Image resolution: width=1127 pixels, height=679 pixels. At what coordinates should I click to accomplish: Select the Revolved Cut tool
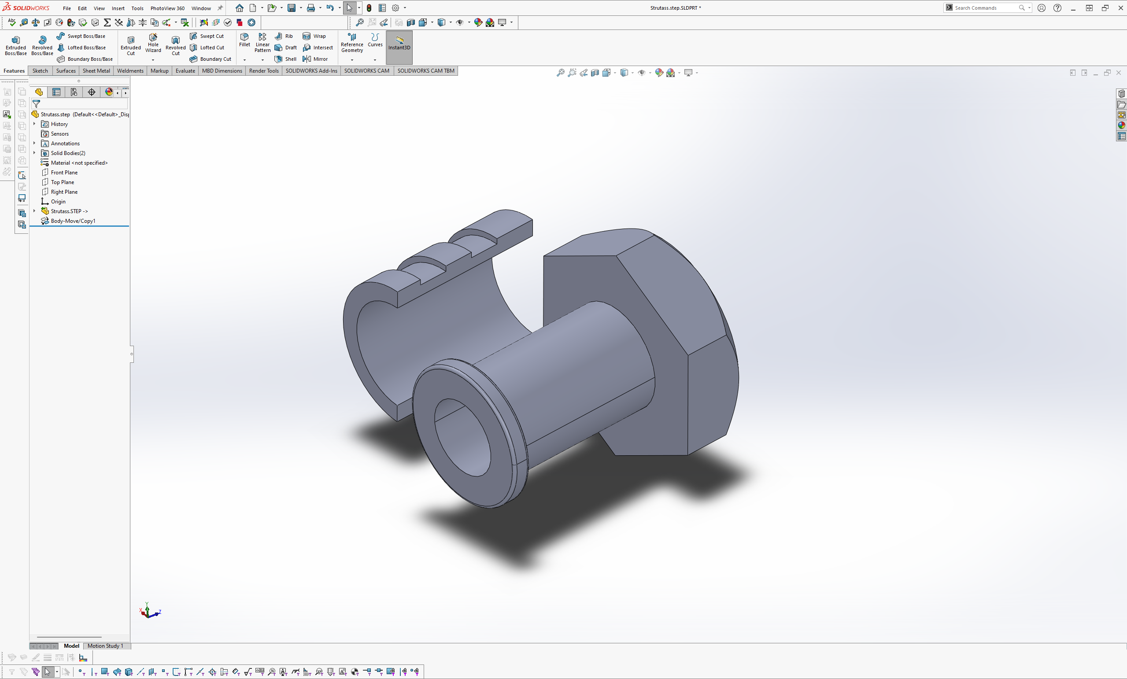176,45
